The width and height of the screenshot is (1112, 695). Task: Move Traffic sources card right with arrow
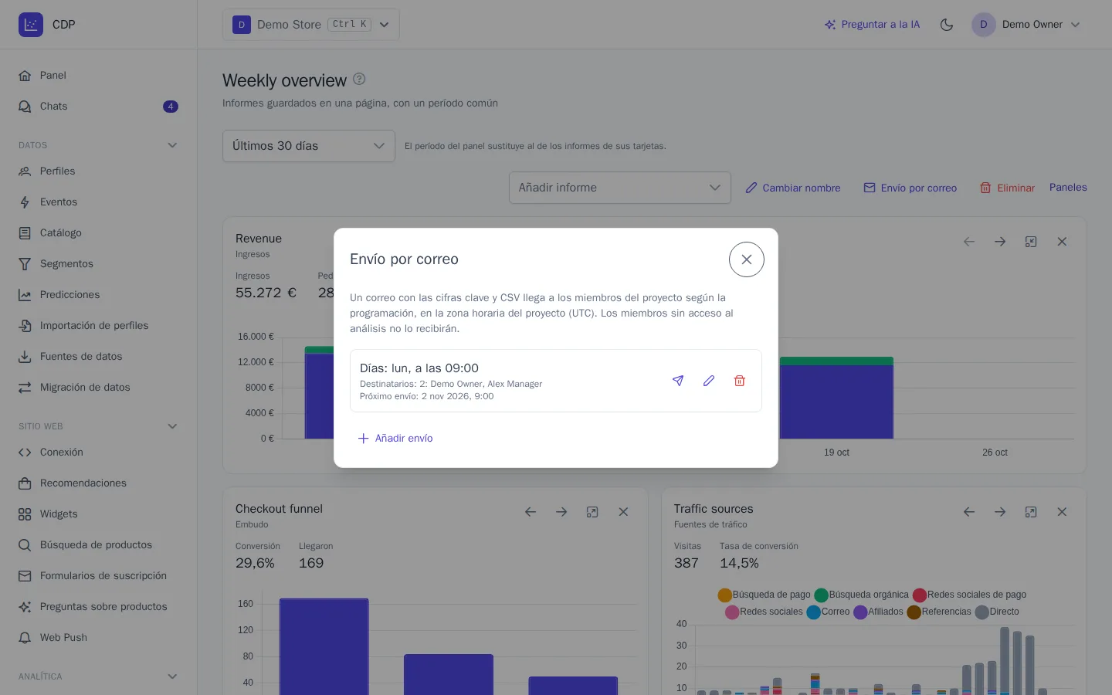1000,512
